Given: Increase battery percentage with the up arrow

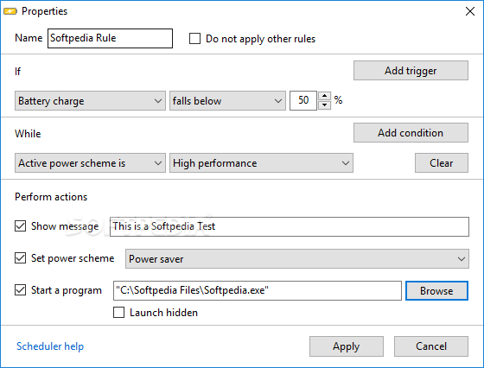Looking at the screenshot, I should 324,96.
